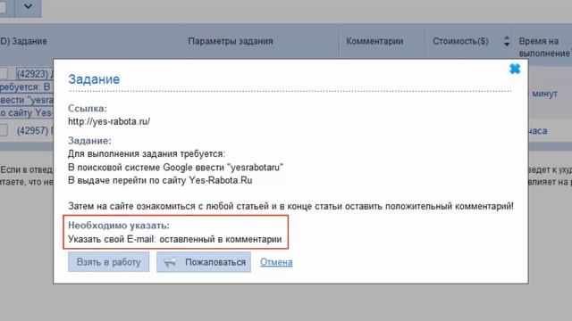Click the Задание column header in table
This screenshot has height=321, width=572.
point(29,41)
